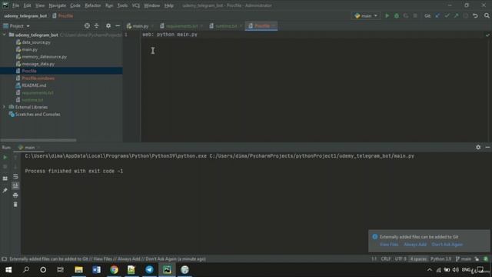492x277 pixels.
Task: Click the collapse all icon in Project panel
Action: pyautogui.click(x=97, y=25)
